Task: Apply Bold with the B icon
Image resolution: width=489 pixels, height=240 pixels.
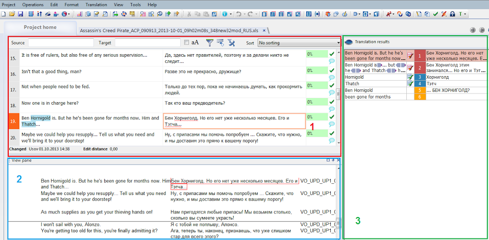Action: (x=264, y=14)
